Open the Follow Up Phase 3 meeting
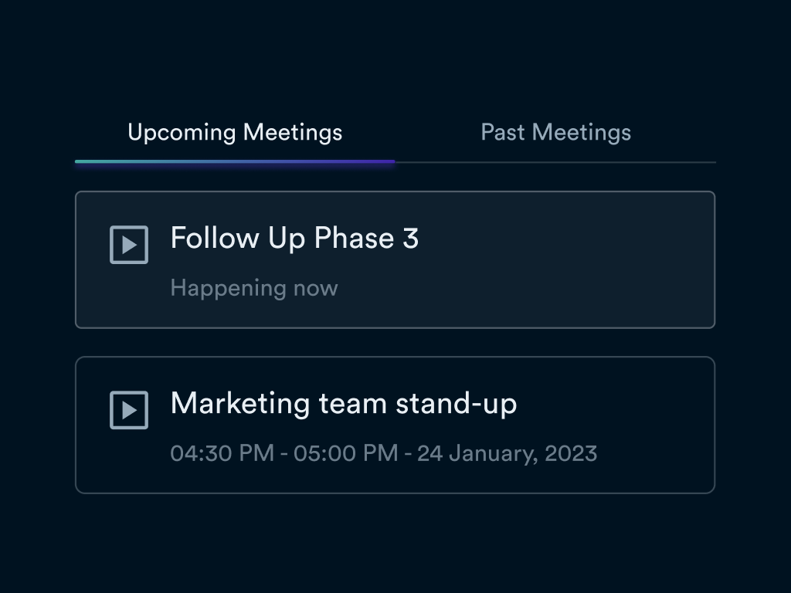 395,259
